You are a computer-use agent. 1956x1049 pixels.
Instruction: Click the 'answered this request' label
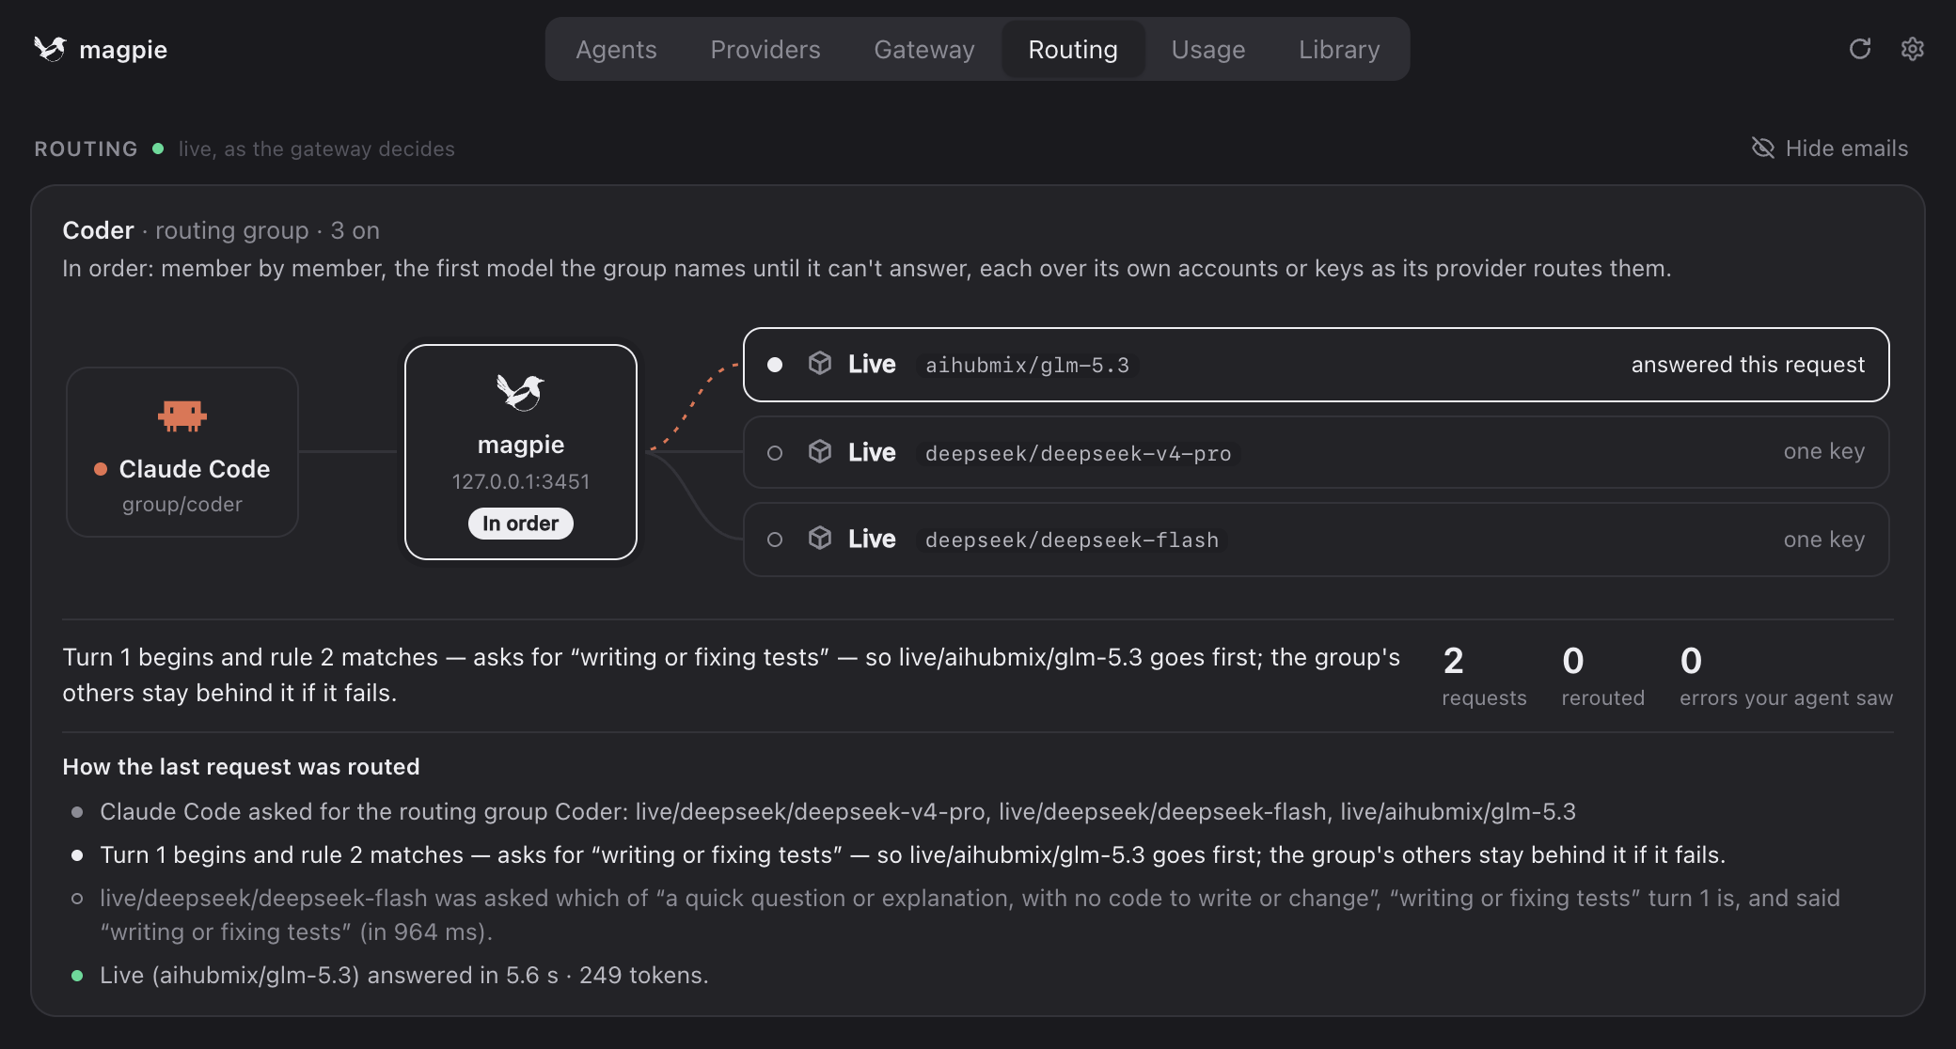tap(1748, 365)
